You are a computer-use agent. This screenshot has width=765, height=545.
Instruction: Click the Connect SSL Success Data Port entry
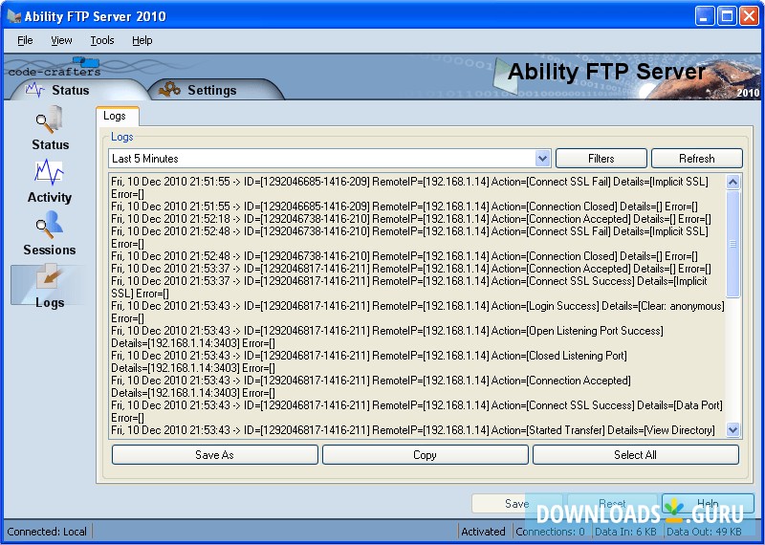tap(417, 411)
